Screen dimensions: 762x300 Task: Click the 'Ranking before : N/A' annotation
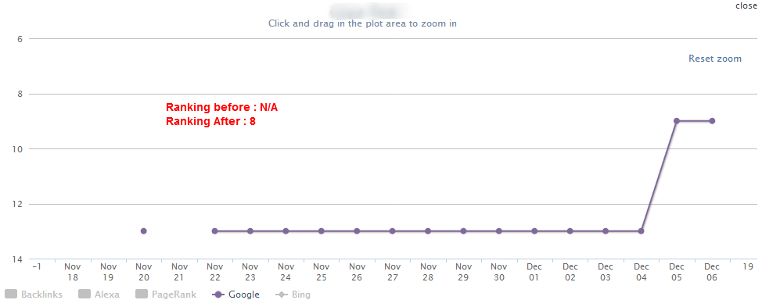tap(221, 107)
